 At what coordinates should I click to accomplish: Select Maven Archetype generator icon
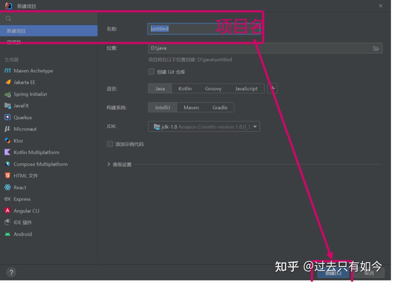pyautogui.click(x=7, y=71)
